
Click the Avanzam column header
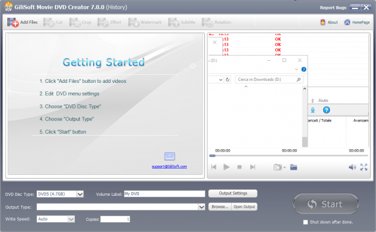(x=361, y=120)
